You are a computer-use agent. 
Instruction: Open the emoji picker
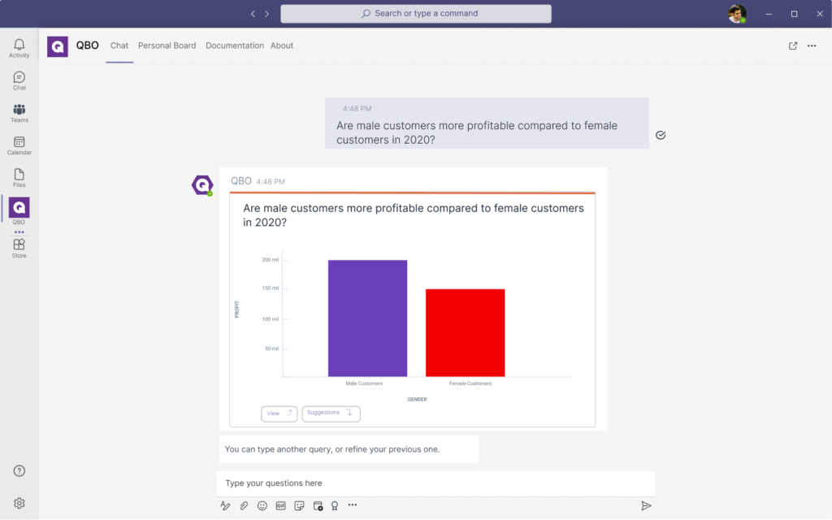point(262,505)
